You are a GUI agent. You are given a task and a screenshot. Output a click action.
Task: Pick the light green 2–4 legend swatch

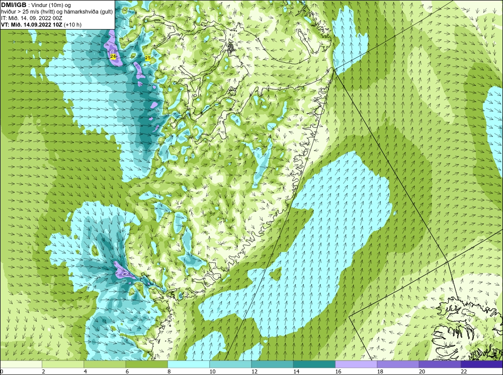pyautogui.click(x=63, y=364)
